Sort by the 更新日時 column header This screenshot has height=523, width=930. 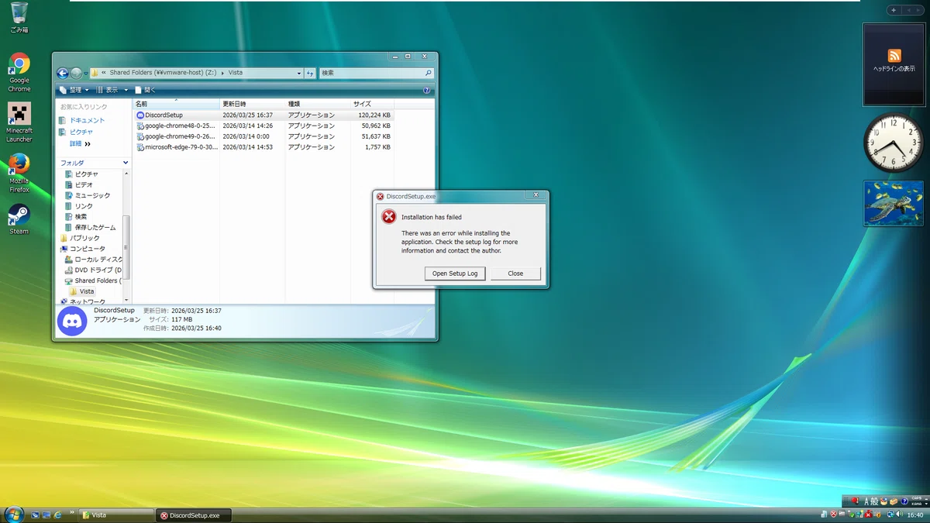(x=253, y=103)
